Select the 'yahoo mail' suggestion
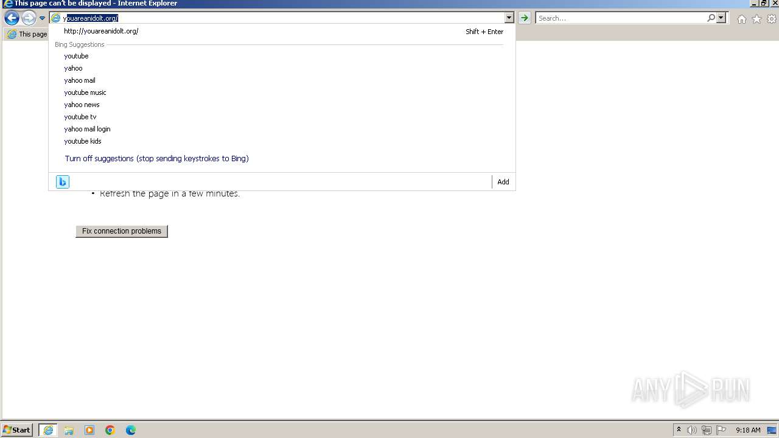The width and height of the screenshot is (779, 438). (282, 80)
